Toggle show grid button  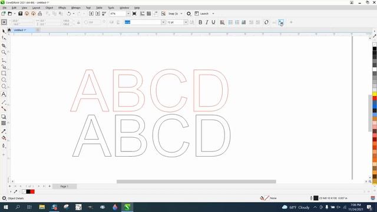click(x=149, y=14)
